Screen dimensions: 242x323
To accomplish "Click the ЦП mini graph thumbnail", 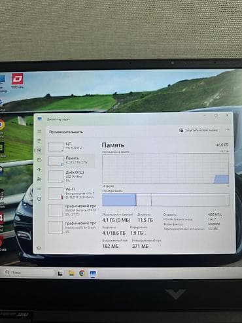I will coord(56,146).
